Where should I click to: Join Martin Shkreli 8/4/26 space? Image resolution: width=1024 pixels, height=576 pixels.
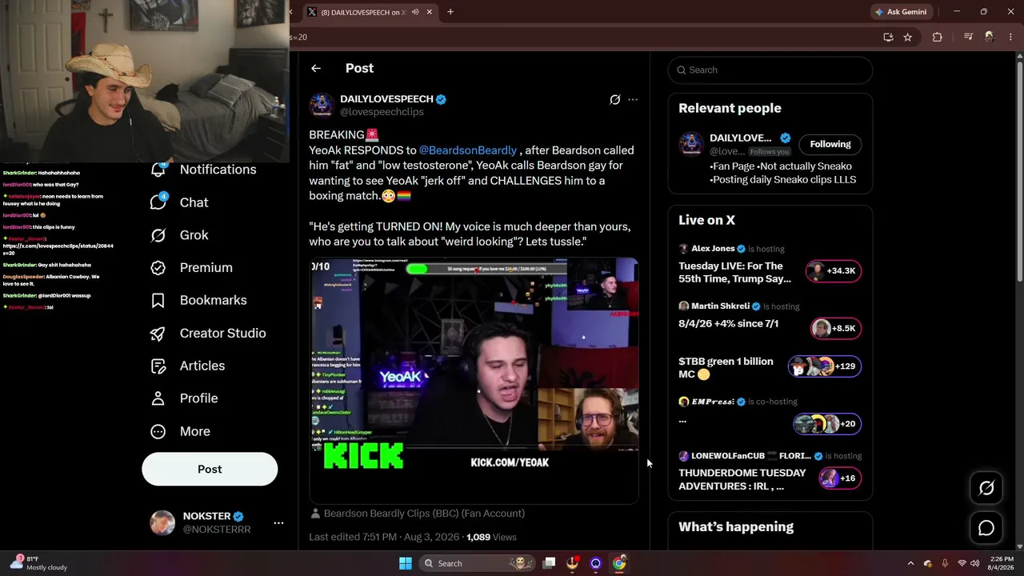coord(728,324)
